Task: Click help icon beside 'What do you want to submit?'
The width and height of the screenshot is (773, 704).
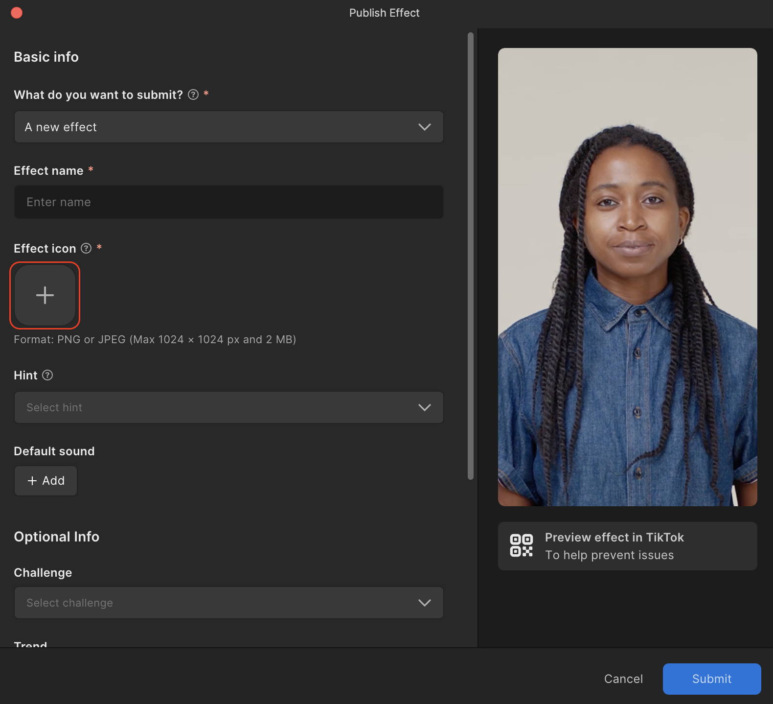Action: (193, 94)
